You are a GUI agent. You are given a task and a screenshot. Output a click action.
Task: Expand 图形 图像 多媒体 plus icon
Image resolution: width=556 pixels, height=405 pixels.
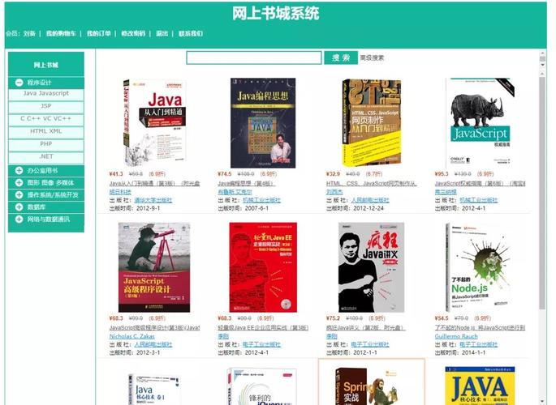(x=19, y=182)
